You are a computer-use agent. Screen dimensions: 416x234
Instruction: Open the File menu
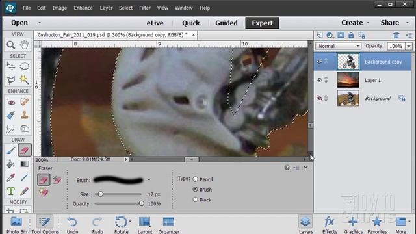click(27, 8)
